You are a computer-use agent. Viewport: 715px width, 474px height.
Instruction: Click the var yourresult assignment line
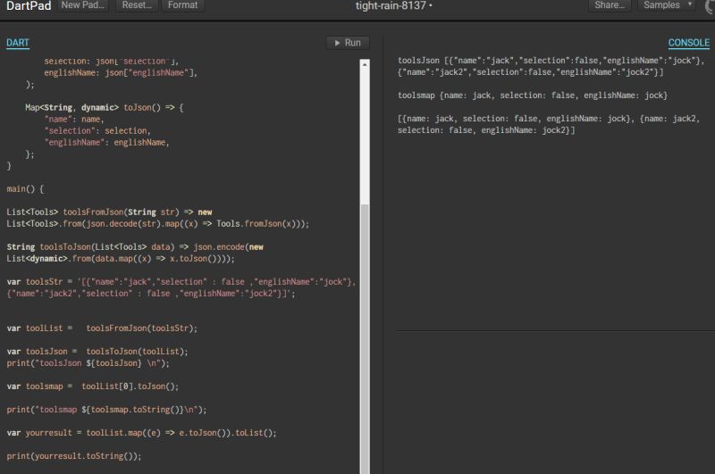142,433
